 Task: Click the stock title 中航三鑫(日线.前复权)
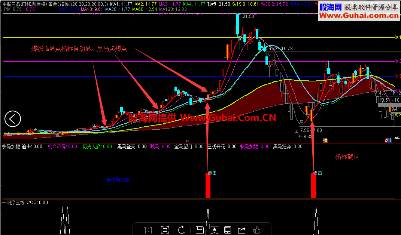coord(25,4)
